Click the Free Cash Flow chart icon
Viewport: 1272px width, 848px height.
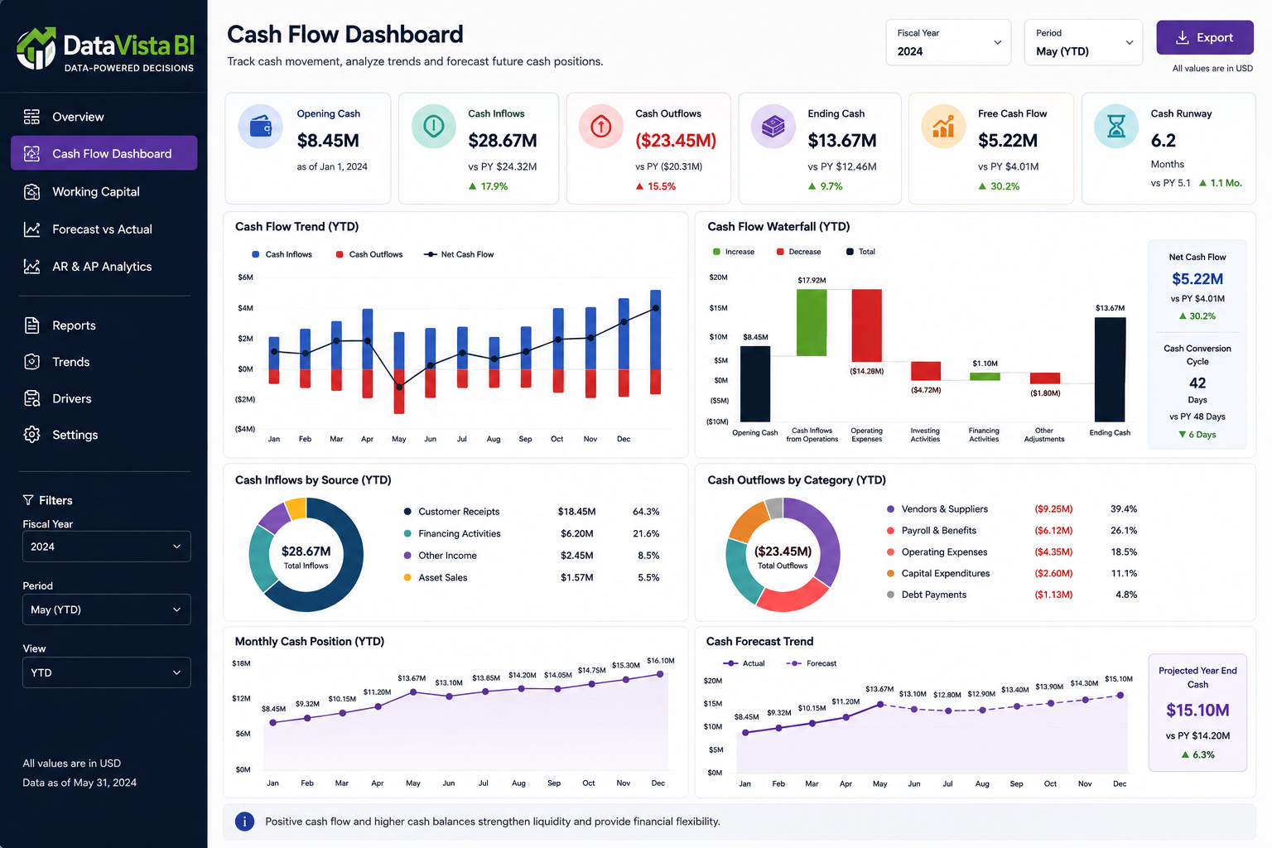point(944,127)
